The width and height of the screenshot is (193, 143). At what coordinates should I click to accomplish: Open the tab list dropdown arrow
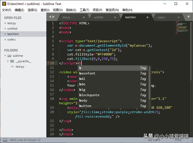pos(188,17)
